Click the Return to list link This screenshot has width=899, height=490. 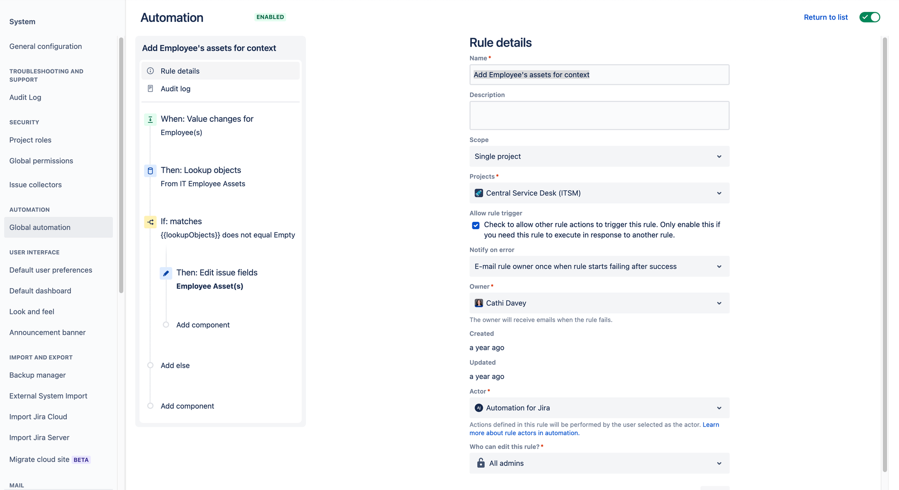tap(825, 17)
